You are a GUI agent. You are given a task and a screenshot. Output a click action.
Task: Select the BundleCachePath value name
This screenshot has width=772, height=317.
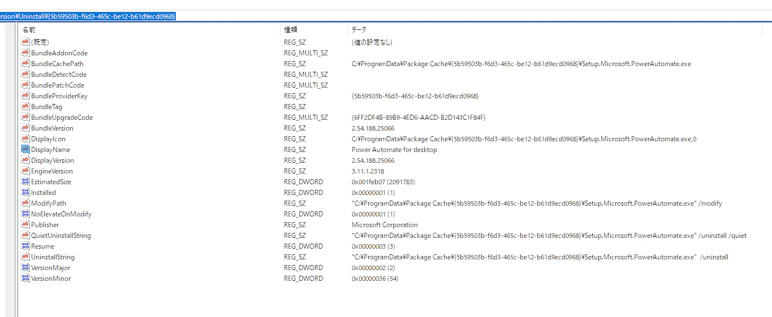pos(57,64)
